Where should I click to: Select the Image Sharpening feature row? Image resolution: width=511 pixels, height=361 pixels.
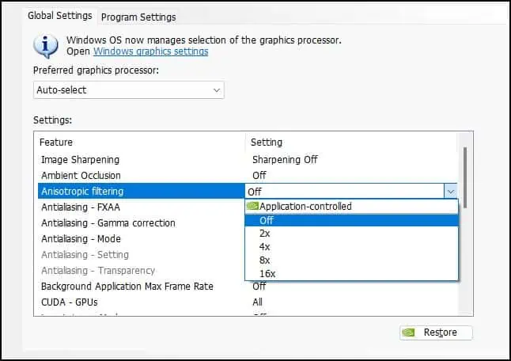[x=80, y=159]
